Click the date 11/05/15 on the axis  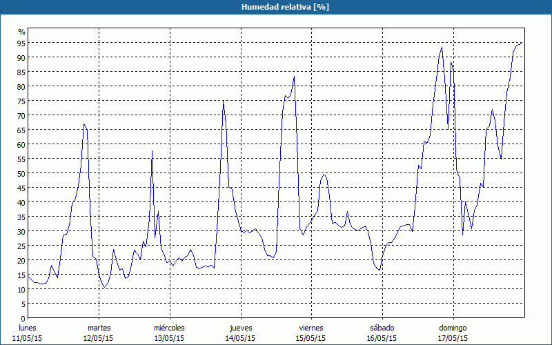point(28,338)
